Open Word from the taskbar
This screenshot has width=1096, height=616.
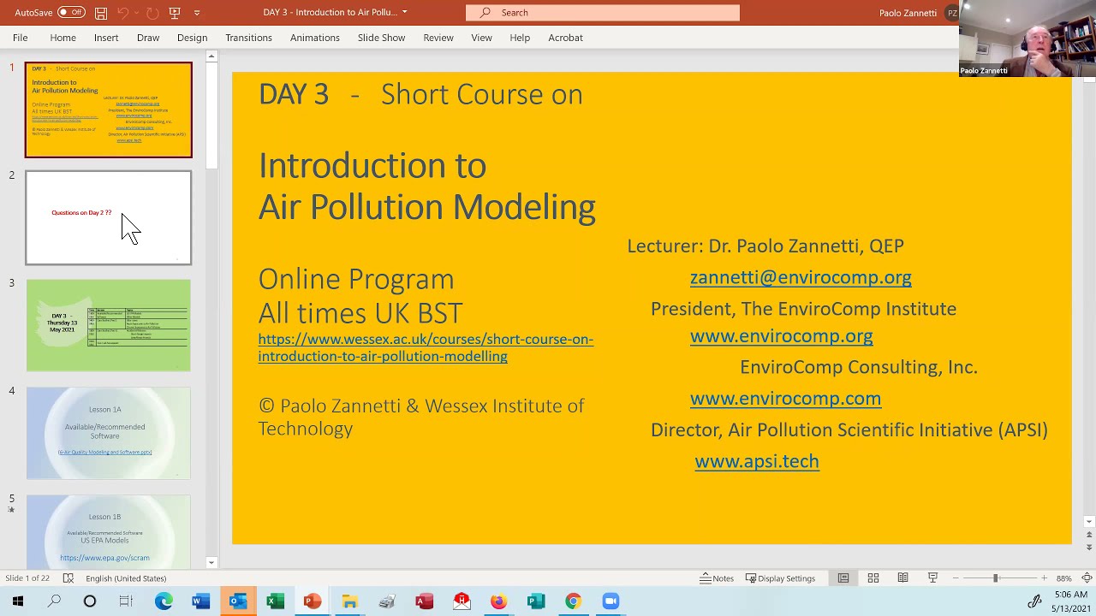click(200, 601)
